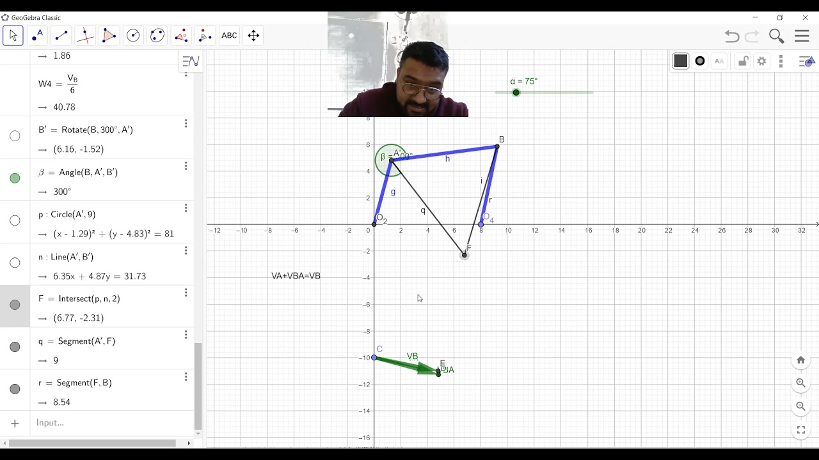
Task: Click the GeoGebra Classic window title
Action: pyautogui.click(x=36, y=17)
